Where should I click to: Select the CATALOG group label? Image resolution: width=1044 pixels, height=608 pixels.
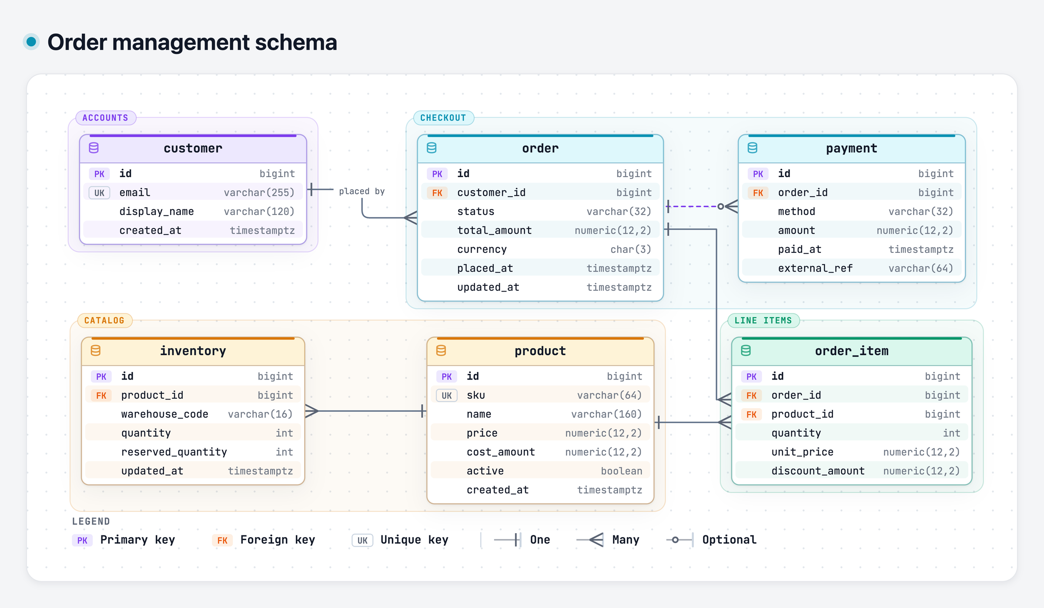click(104, 320)
